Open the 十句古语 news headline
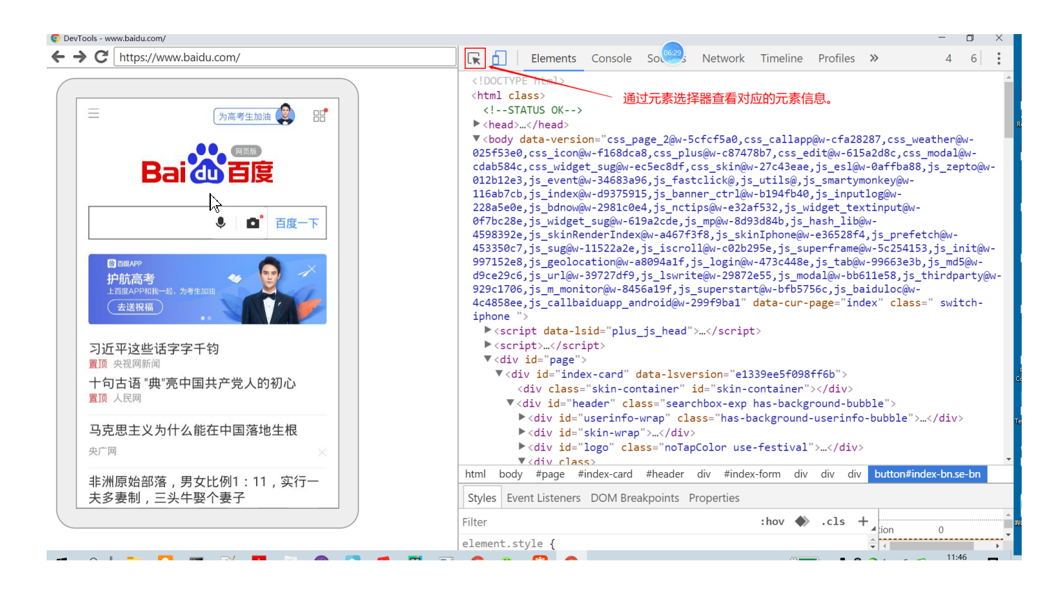The width and height of the screenshot is (1053, 593). pos(193,383)
